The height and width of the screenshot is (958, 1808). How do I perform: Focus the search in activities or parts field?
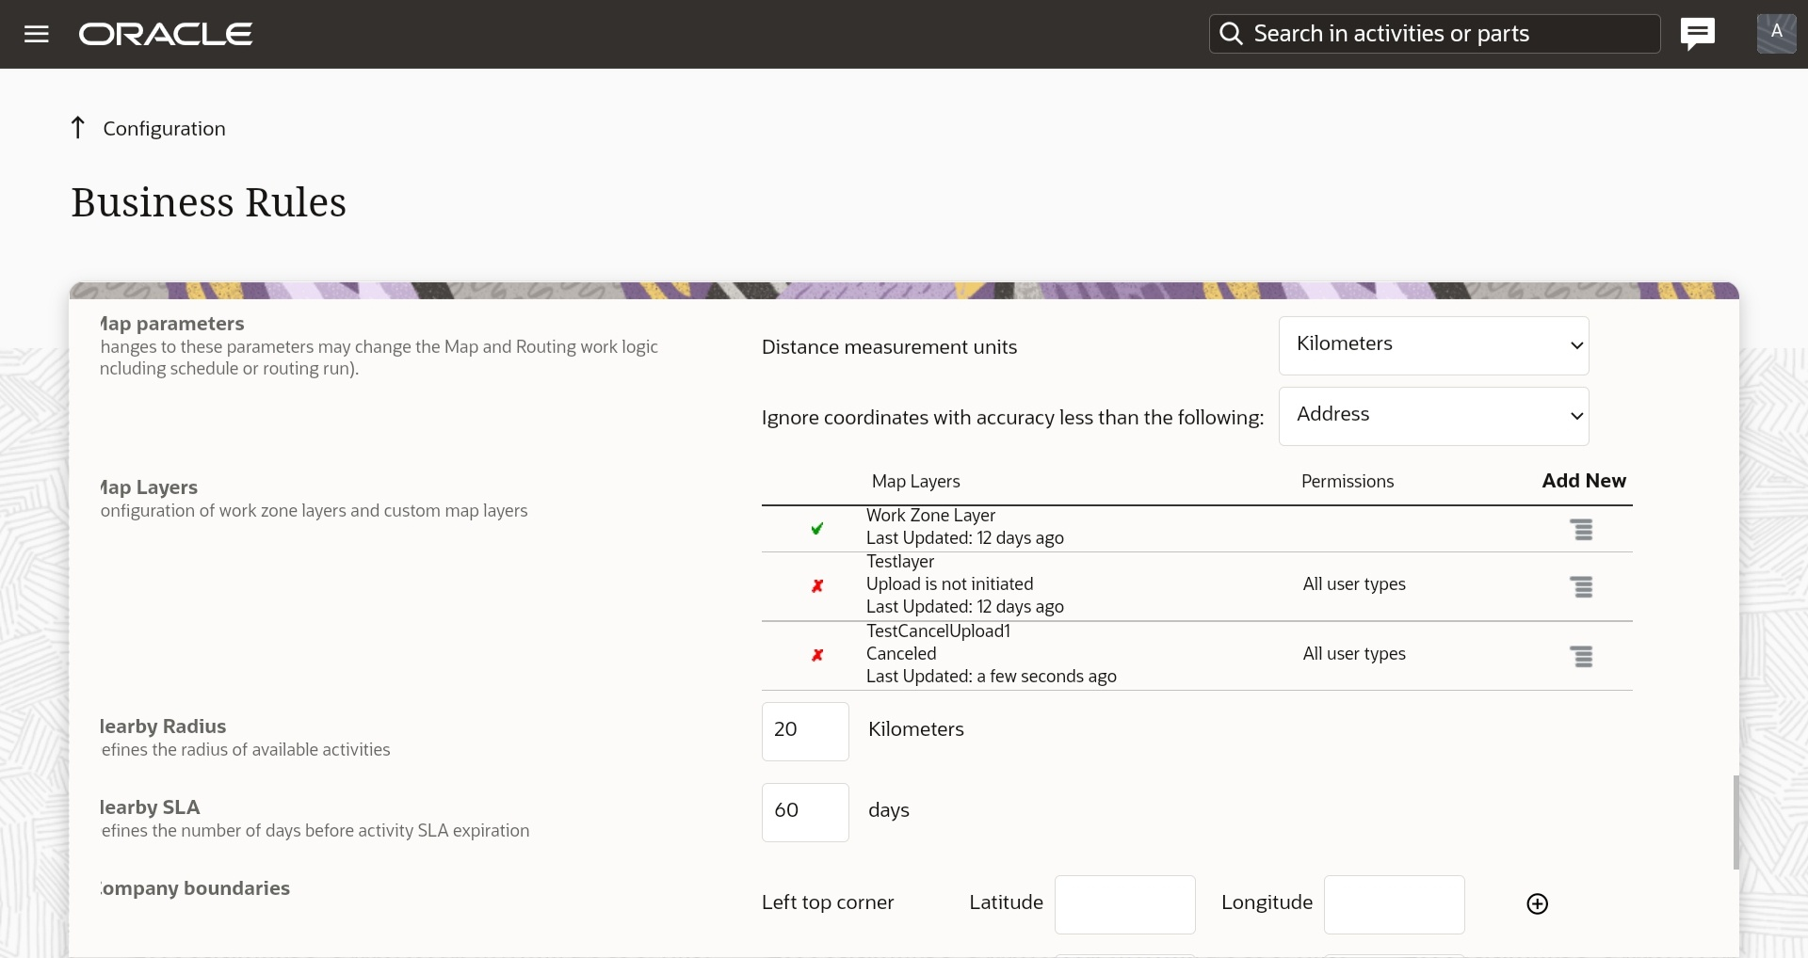coord(1434,34)
